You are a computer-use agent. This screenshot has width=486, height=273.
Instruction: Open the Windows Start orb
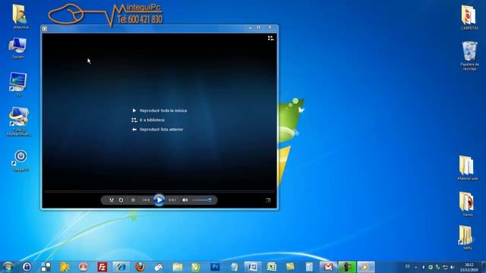(8, 267)
